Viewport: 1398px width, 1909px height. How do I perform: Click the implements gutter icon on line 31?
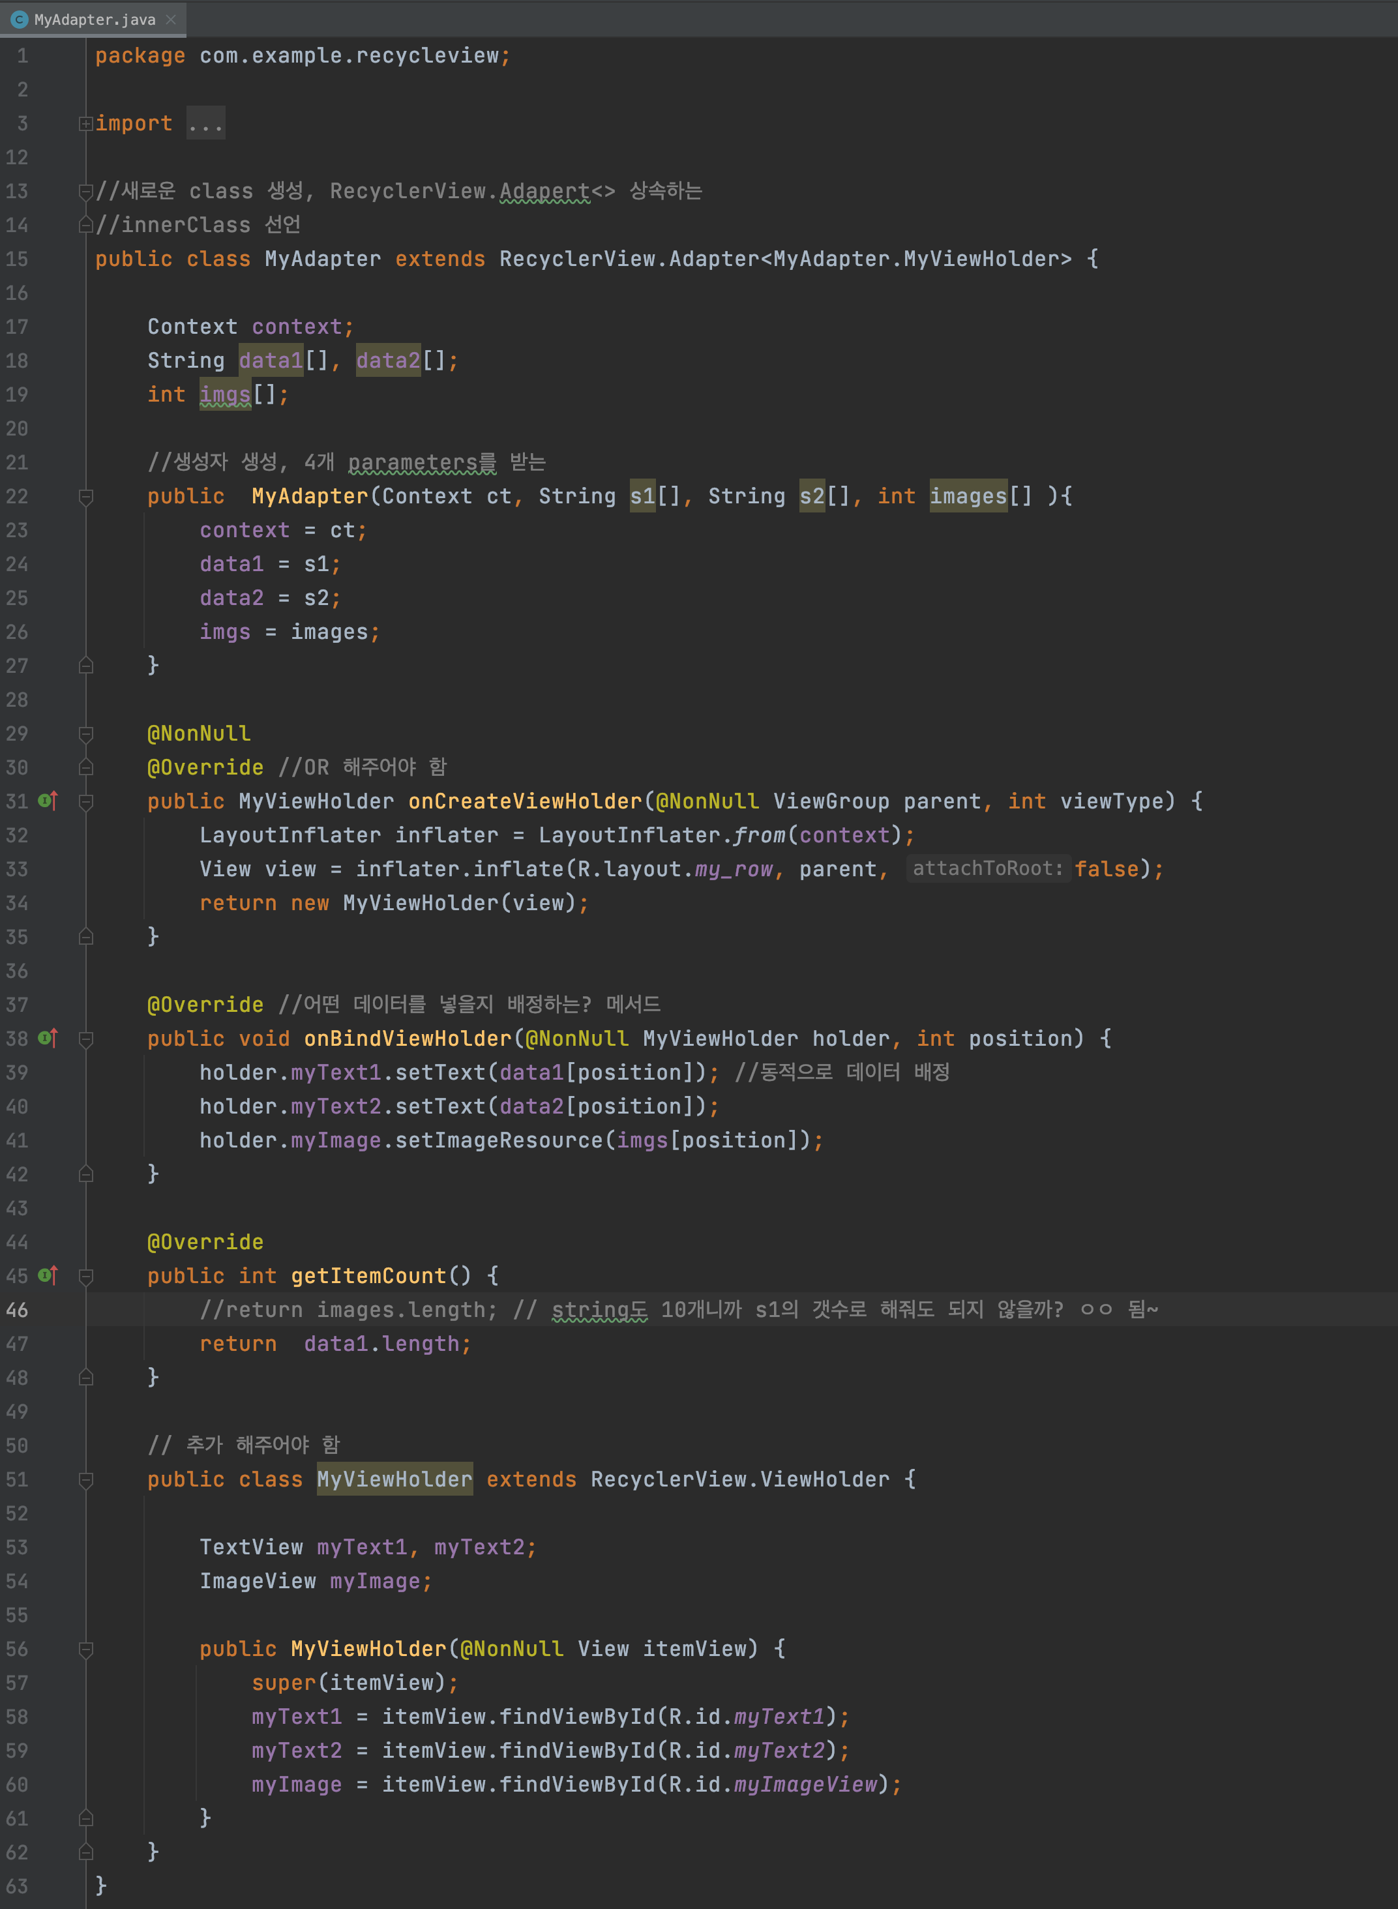pos(48,801)
